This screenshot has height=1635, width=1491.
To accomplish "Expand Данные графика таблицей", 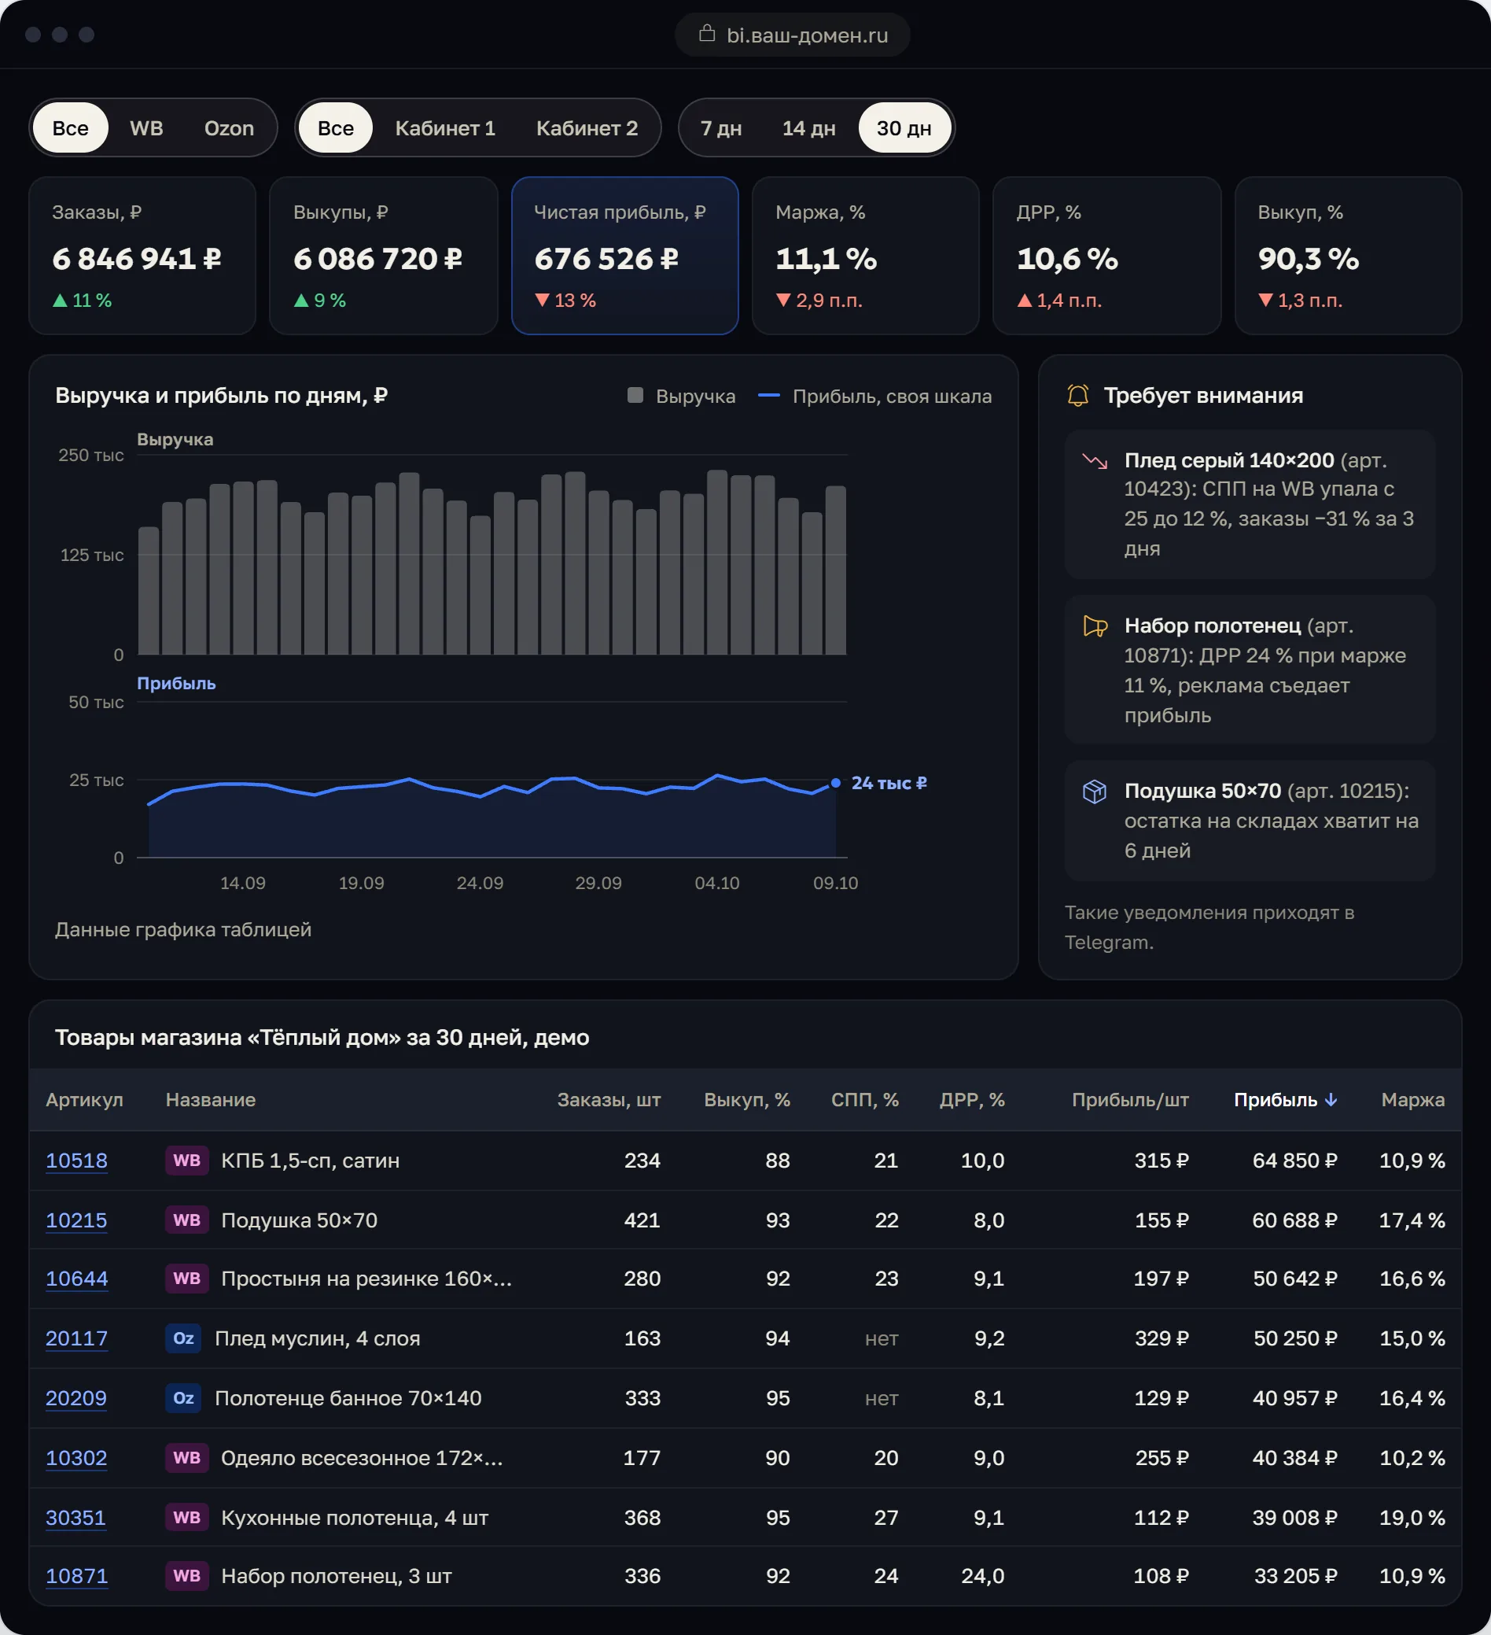I will click(x=183, y=929).
